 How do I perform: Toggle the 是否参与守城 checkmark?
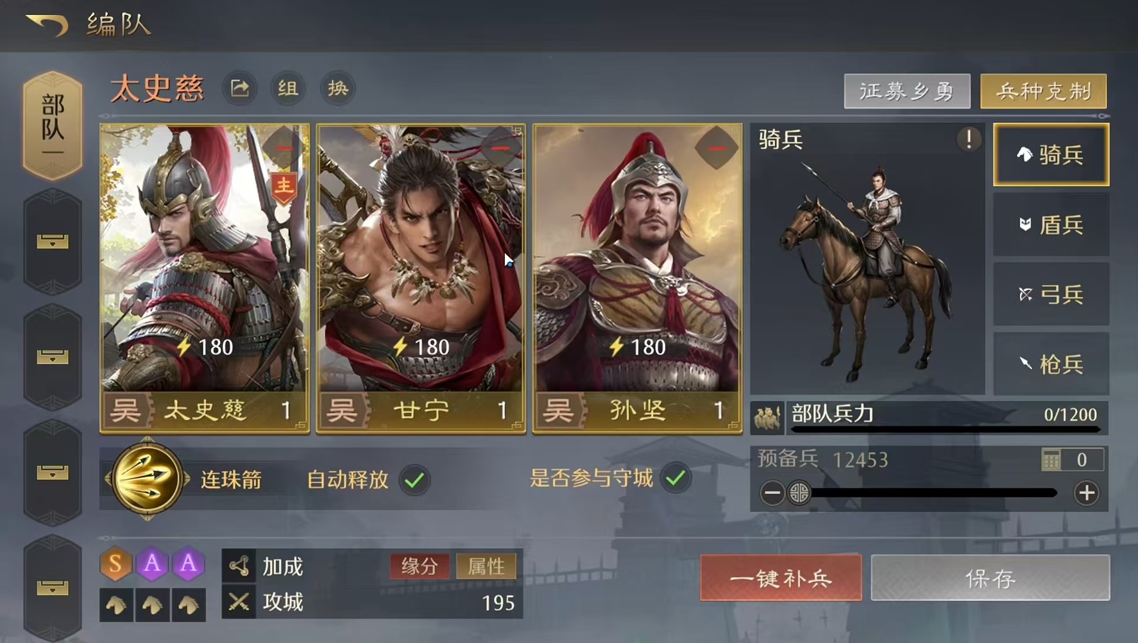pos(676,478)
